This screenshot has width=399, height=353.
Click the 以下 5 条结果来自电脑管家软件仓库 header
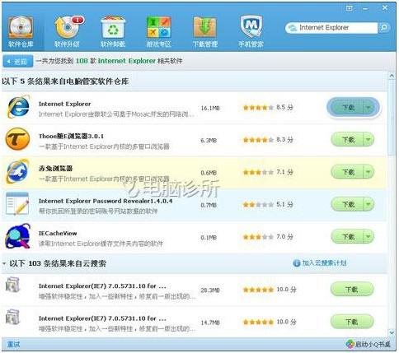point(65,81)
